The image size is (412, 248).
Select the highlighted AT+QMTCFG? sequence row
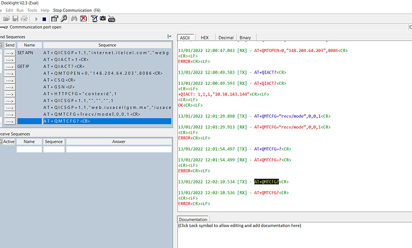107,121
